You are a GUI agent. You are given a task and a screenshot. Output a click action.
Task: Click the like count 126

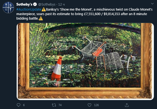coord(96,105)
